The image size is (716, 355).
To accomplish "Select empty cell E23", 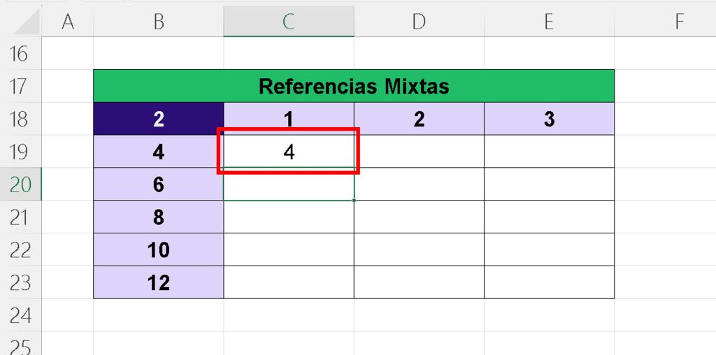I will [x=549, y=282].
